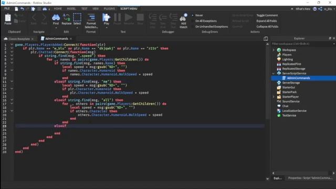
Task: Click Toggle Comment action
Action: coord(267,15)
